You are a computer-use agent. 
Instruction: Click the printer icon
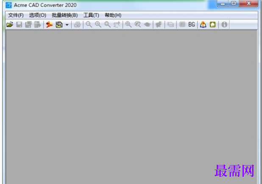[77, 25]
